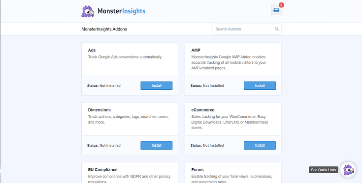Install the eCommerce addon

(x=260, y=145)
